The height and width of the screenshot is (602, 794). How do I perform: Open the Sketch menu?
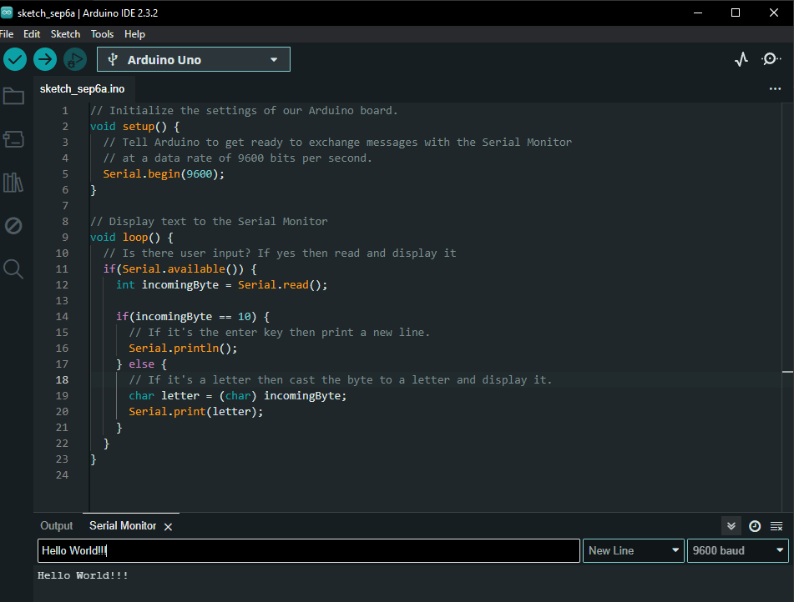click(65, 34)
